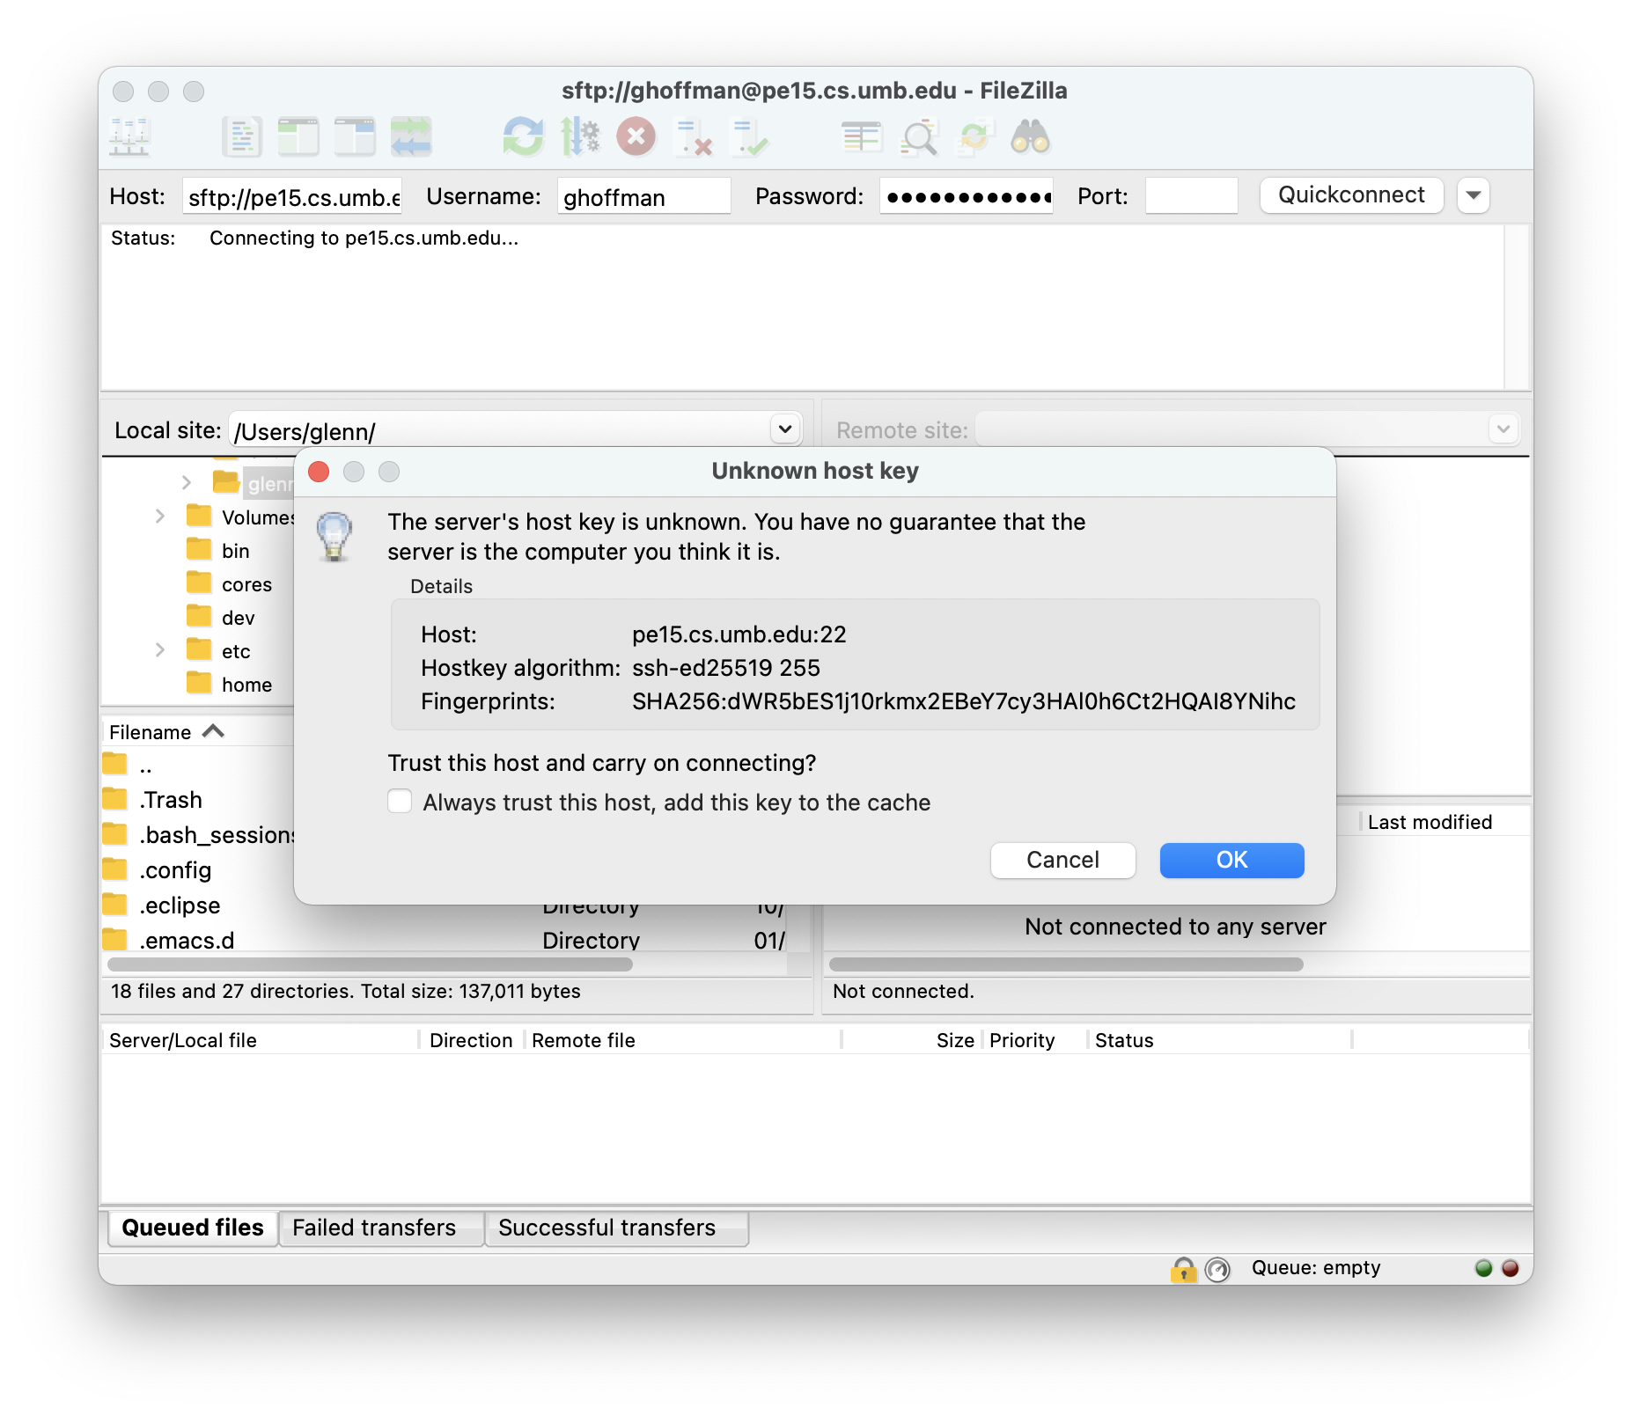Viewport: 1632px width, 1415px height.
Task: Refresh file and folder lists
Action: point(524,137)
